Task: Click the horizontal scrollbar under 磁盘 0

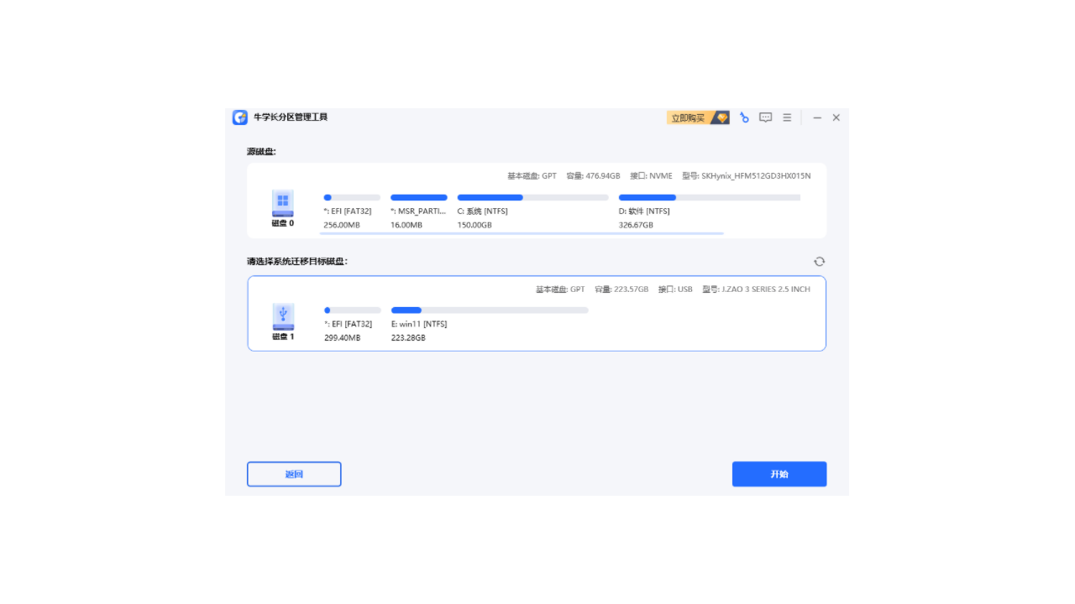Action: coord(521,234)
